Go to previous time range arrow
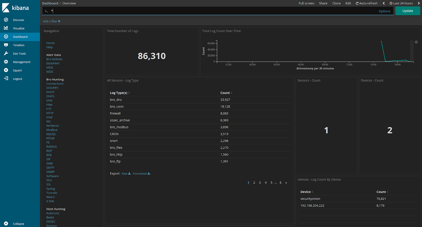Screen dimensions: 422x227 (x=384, y=3)
